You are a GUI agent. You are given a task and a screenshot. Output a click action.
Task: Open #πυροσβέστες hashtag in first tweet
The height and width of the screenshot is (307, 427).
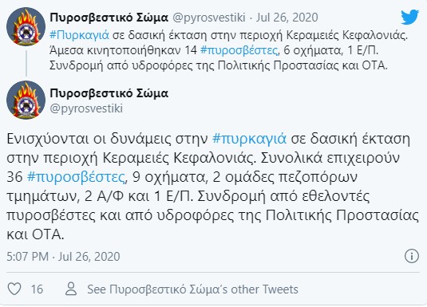[239, 50]
